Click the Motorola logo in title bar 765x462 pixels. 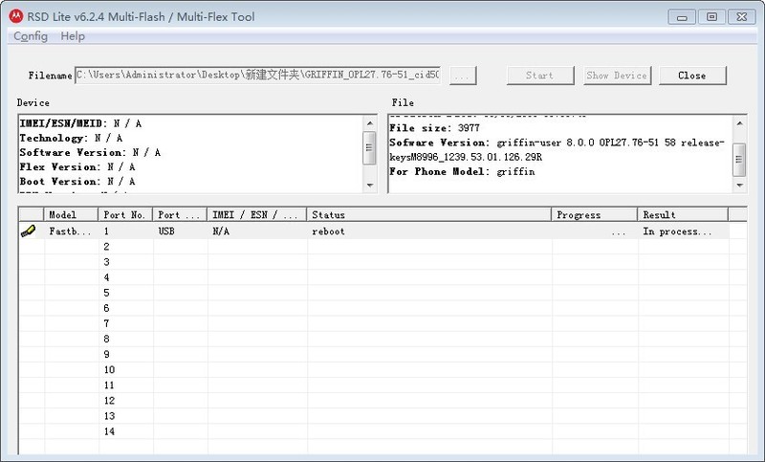pyautogui.click(x=15, y=16)
